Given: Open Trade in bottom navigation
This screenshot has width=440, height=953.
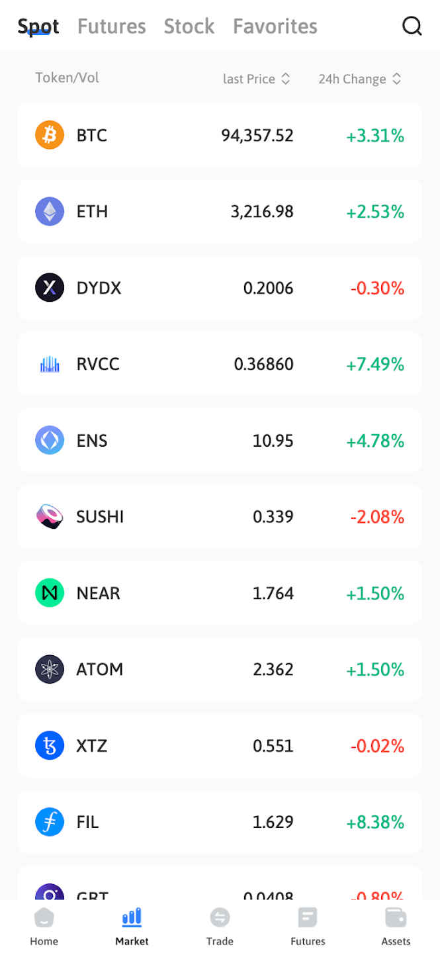Looking at the screenshot, I should point(220,927).
